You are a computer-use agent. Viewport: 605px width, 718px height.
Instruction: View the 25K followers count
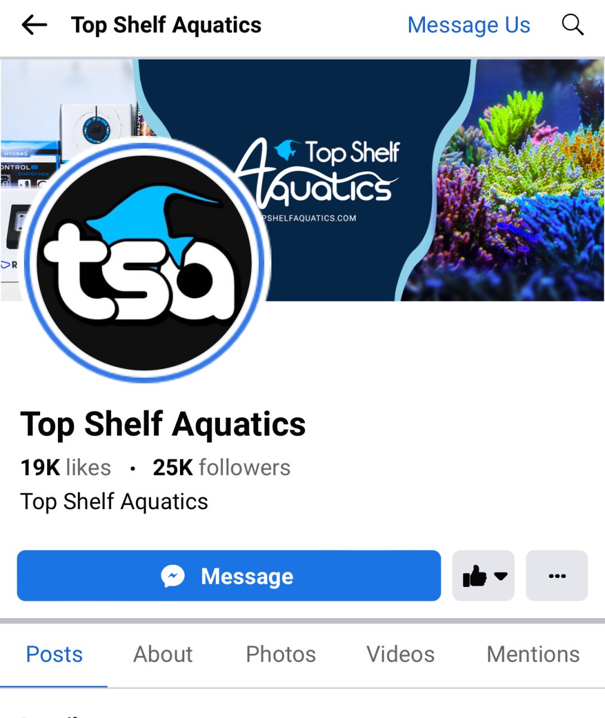point(221,467)
